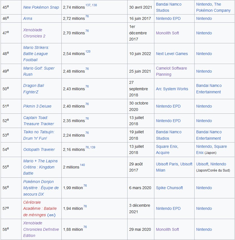Viewport: 235px width, 240px height.
Task: Open Nintendo EPD link in Arms row
Action: tap(168, 18)
